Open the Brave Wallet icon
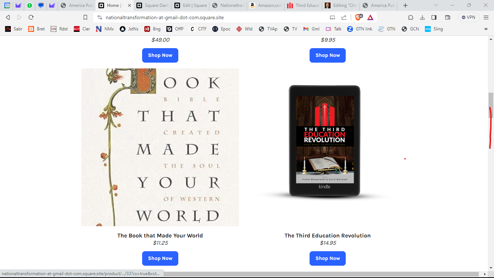This screenshot has height=278, width=494. tap(447, 17)
